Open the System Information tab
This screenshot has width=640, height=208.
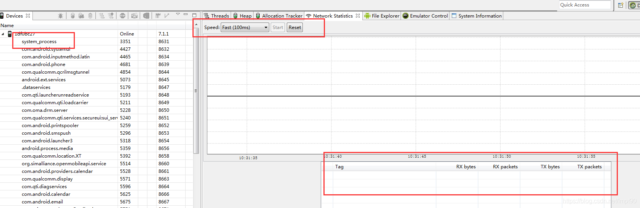tap(477, 16)
